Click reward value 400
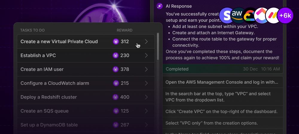299x134 pixels. click(125, 97)
